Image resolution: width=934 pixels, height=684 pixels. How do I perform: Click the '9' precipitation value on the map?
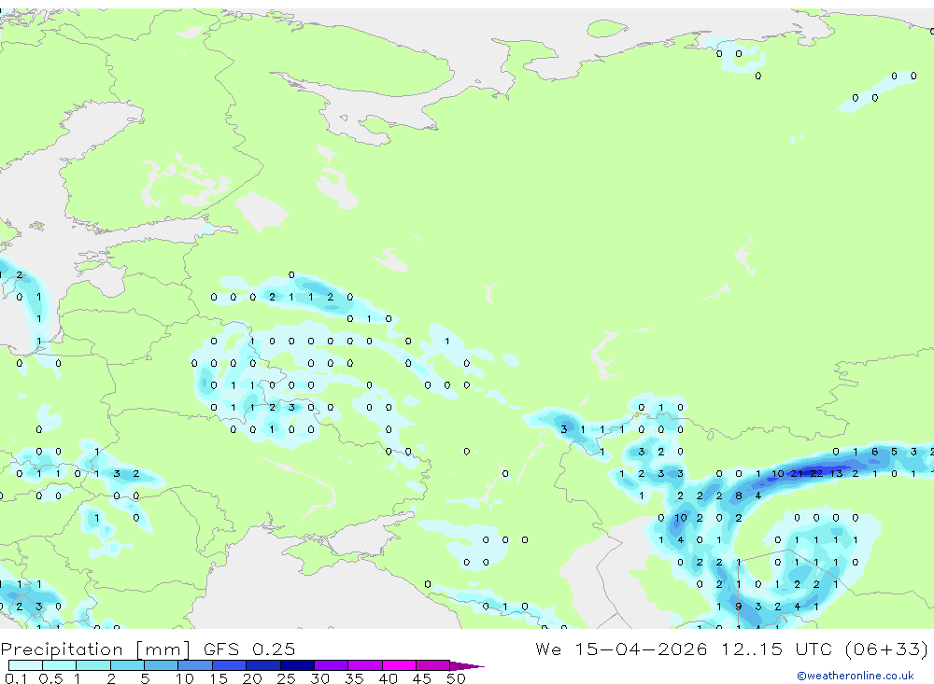pyautogui.click(x=739, y=607)
